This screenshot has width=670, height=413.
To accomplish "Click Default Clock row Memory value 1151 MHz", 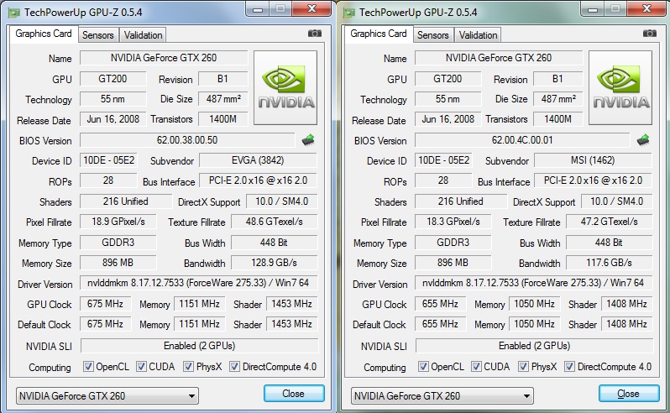I will [199, 324].
